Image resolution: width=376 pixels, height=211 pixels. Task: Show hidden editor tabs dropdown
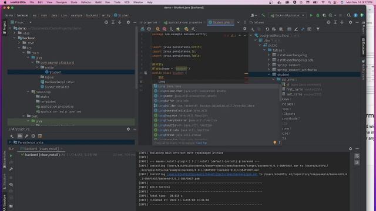coord(238,22)
